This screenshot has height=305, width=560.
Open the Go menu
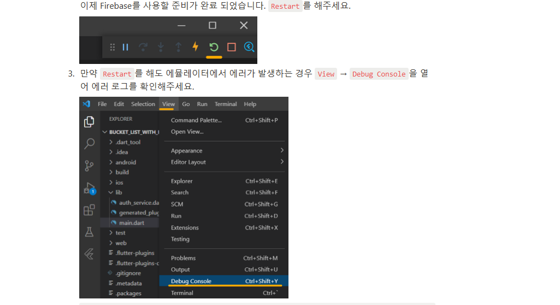click(186, 104)
